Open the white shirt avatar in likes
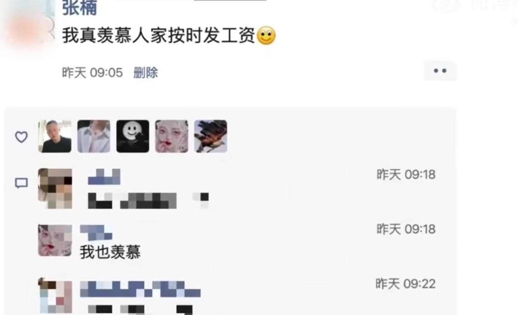Viewport: 518px width, 315px height. (94, 136)
